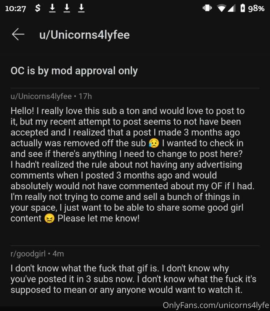Image resolution: width=270 pixels, height=311 pixels.
Task: Tap the charging battery icon
Action: tap(243, 8)
